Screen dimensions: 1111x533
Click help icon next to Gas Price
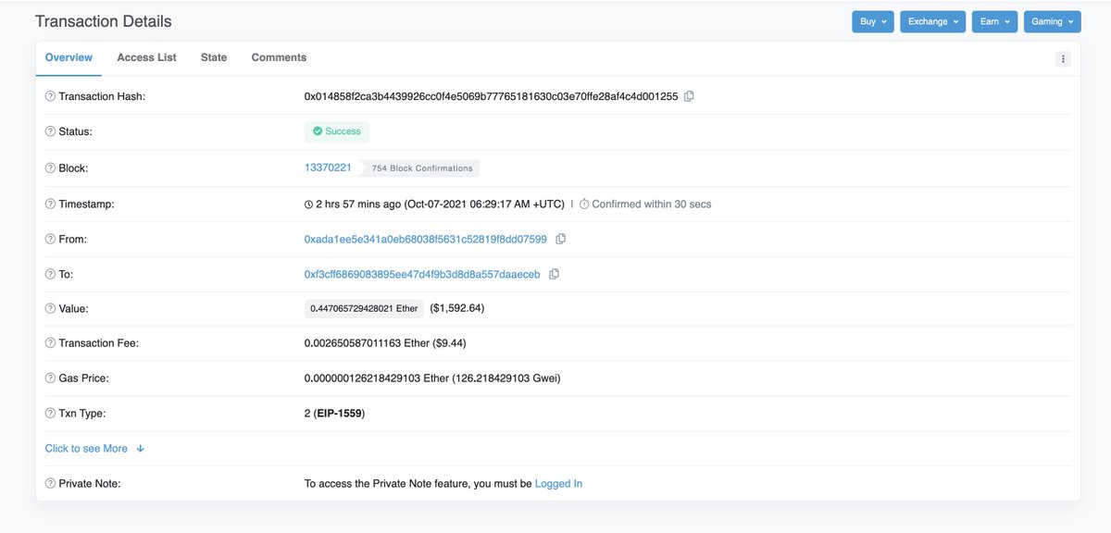point(50,378)
